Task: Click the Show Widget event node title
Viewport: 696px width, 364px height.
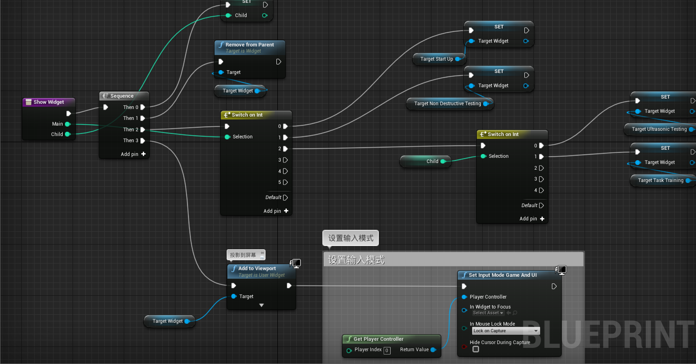Action: [x=49, y=102]
